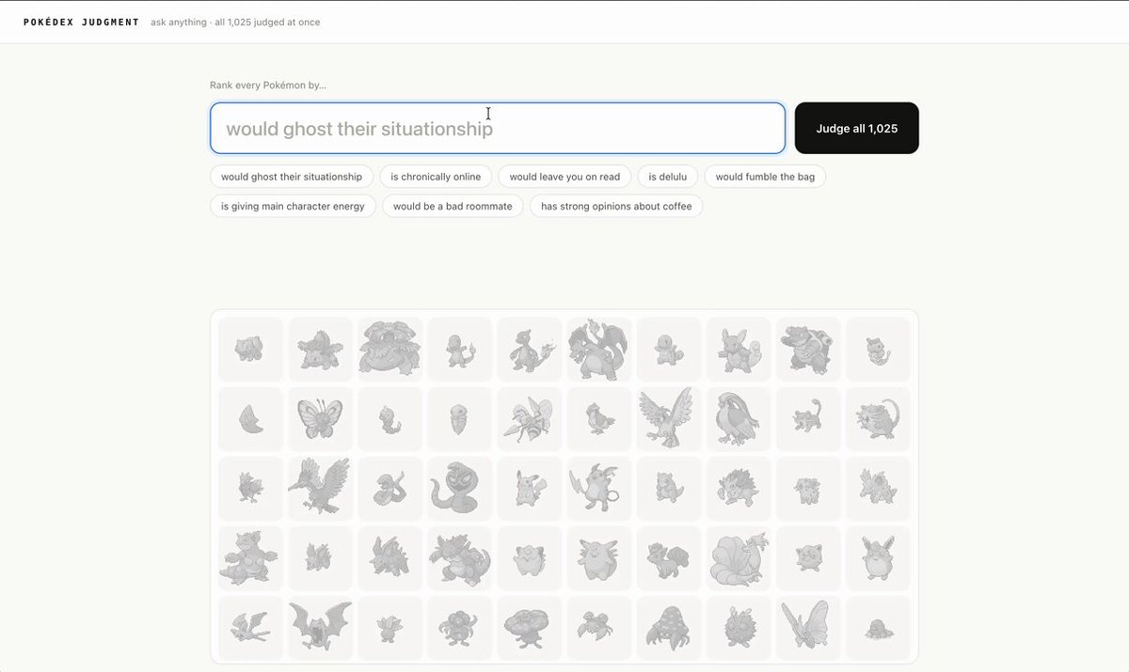The height and width of the screenshot is (672, 1129).
Task: Open the Butterfree tile
Action: [x=321, y=419]
